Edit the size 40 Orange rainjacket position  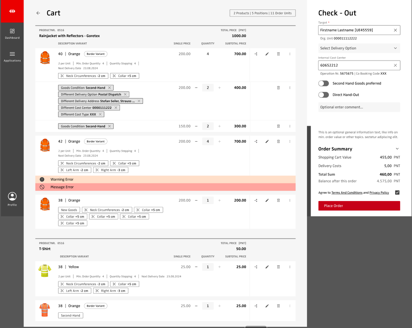click(x=267, y=54)
